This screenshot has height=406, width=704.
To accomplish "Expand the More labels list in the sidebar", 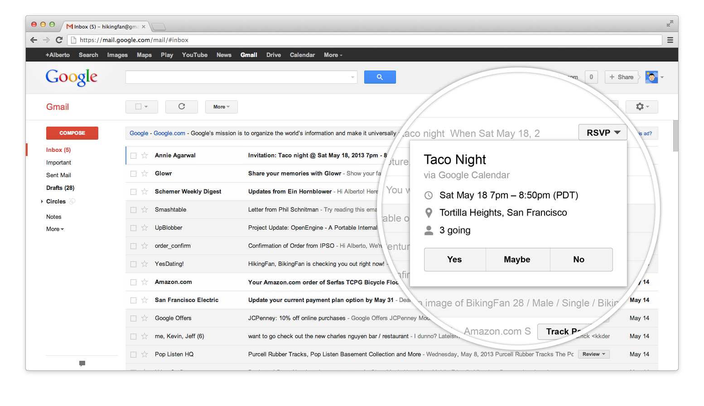I will (55, 229).
